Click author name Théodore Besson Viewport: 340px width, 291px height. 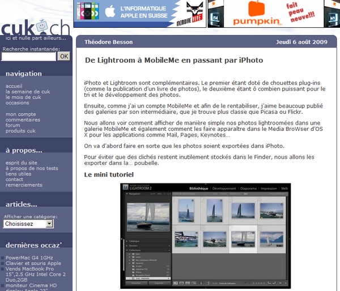[x=108, y=42]
